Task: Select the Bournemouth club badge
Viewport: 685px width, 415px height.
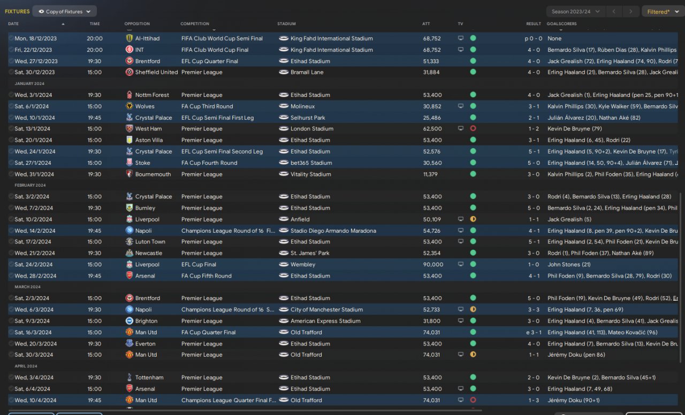Action: click(129, 174)
